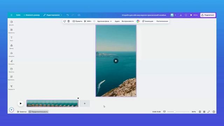This screenshot has height=126, width=224.
Task: Open the rainbow color wheel swatch
Action: pyautogui.click(x=138, y=21)
